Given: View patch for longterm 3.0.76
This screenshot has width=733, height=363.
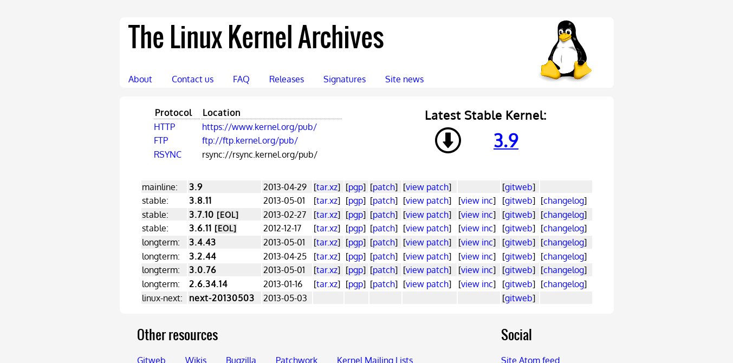Looking at the screenshot, I should pos(427,270).
